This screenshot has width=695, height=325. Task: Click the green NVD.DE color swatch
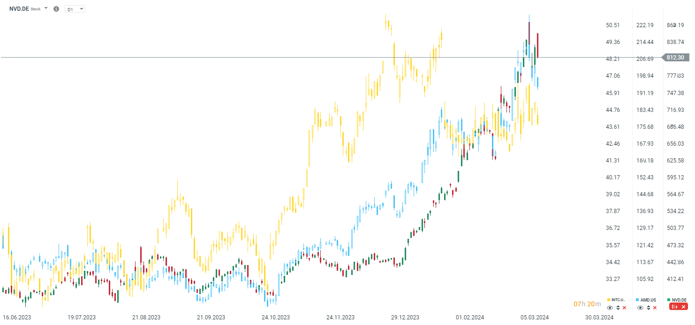(x=669, y=300)
